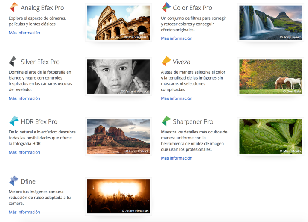
Task: Click the text 'Un conjunto de filtros para corregir'
Action: point(194,18)
